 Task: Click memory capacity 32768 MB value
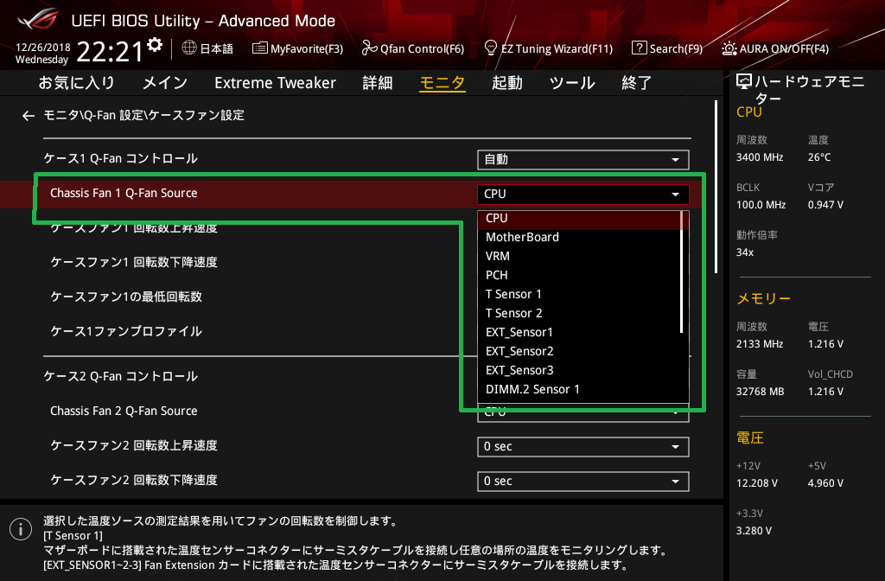(760, 392)
